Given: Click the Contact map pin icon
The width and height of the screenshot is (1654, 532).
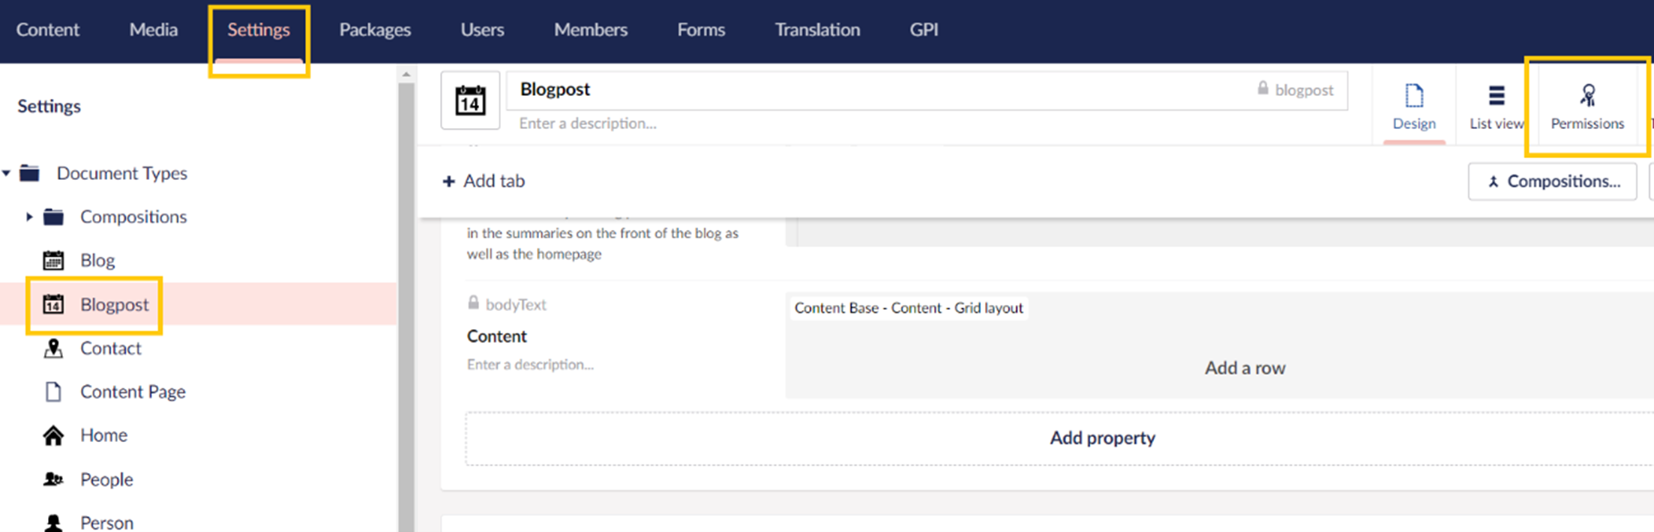Looking at the screenshot, I should point(53,348).
